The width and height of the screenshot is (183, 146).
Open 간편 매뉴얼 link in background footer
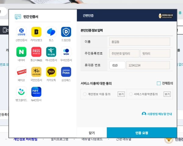[x=124, y=139]
